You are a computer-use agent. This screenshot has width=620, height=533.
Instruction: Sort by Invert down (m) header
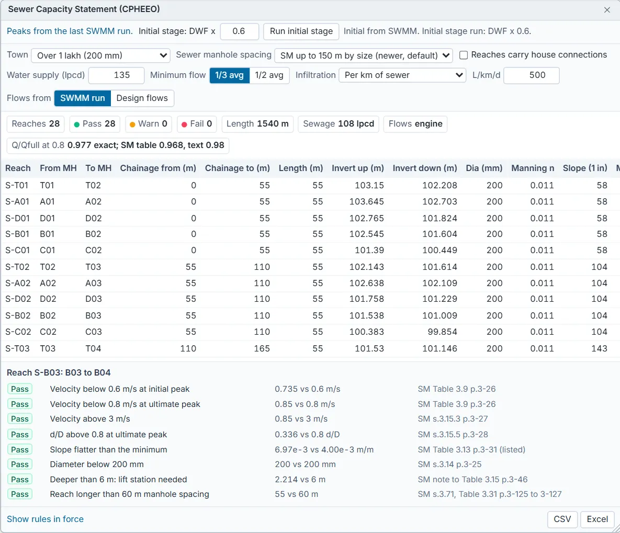pos(425,168)
